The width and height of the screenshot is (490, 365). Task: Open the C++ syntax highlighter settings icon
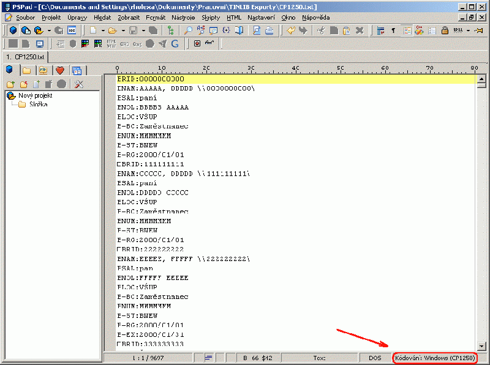(420, 30)
